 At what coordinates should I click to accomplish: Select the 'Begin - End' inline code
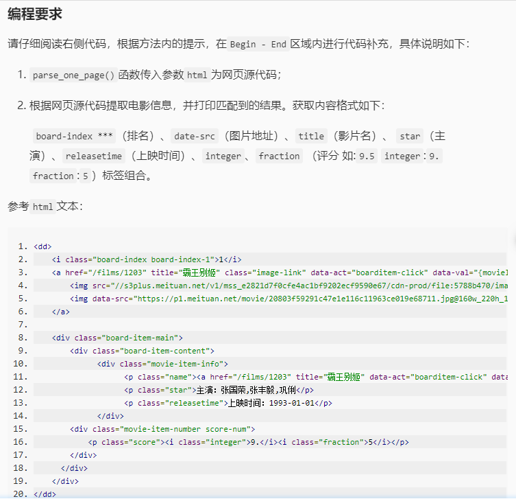(258, 44)
